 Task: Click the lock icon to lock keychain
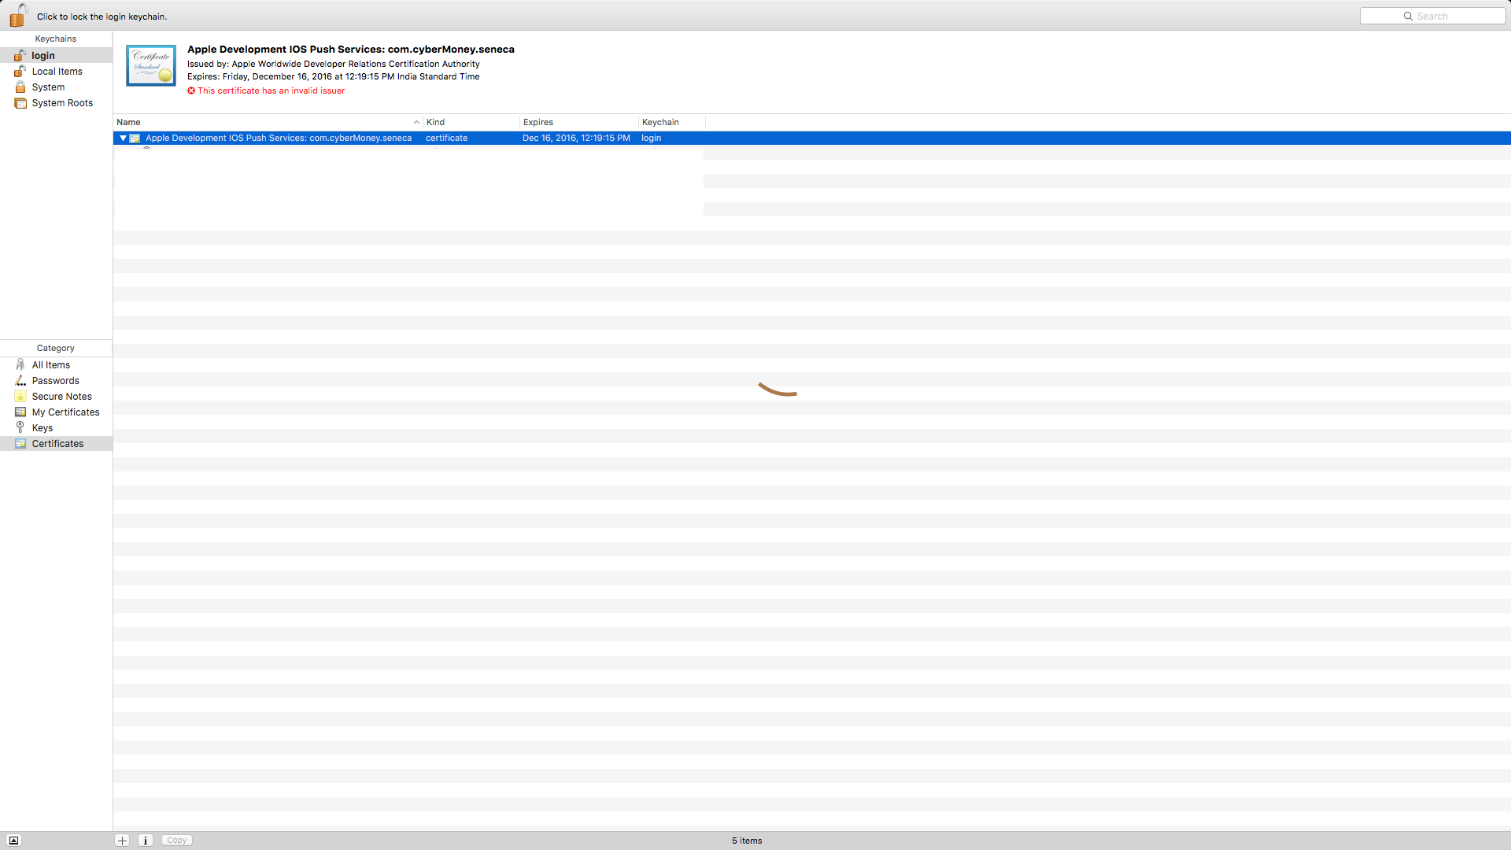tap(17, 15)
